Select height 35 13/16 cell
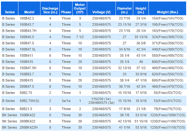The width and height of the screenshot is (188, 133). [141, 37]
